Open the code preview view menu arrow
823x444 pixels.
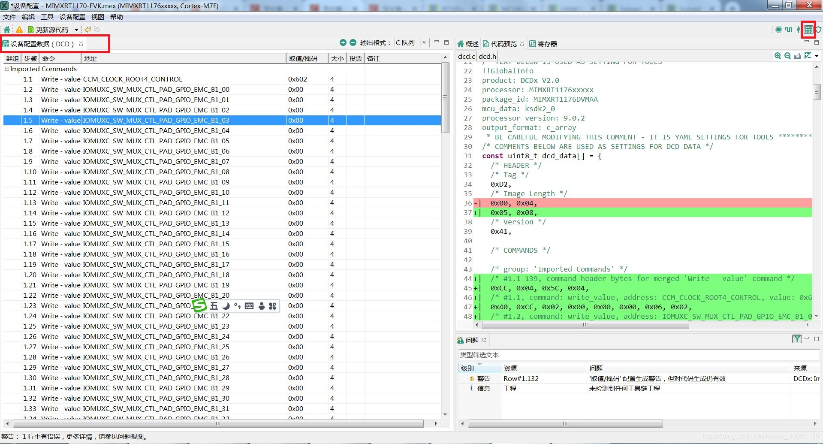click(817, 56)
